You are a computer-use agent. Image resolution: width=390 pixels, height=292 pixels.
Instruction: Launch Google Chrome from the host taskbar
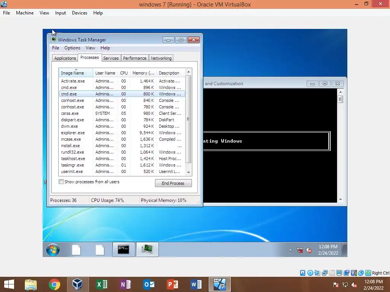(x=54, y=284)
